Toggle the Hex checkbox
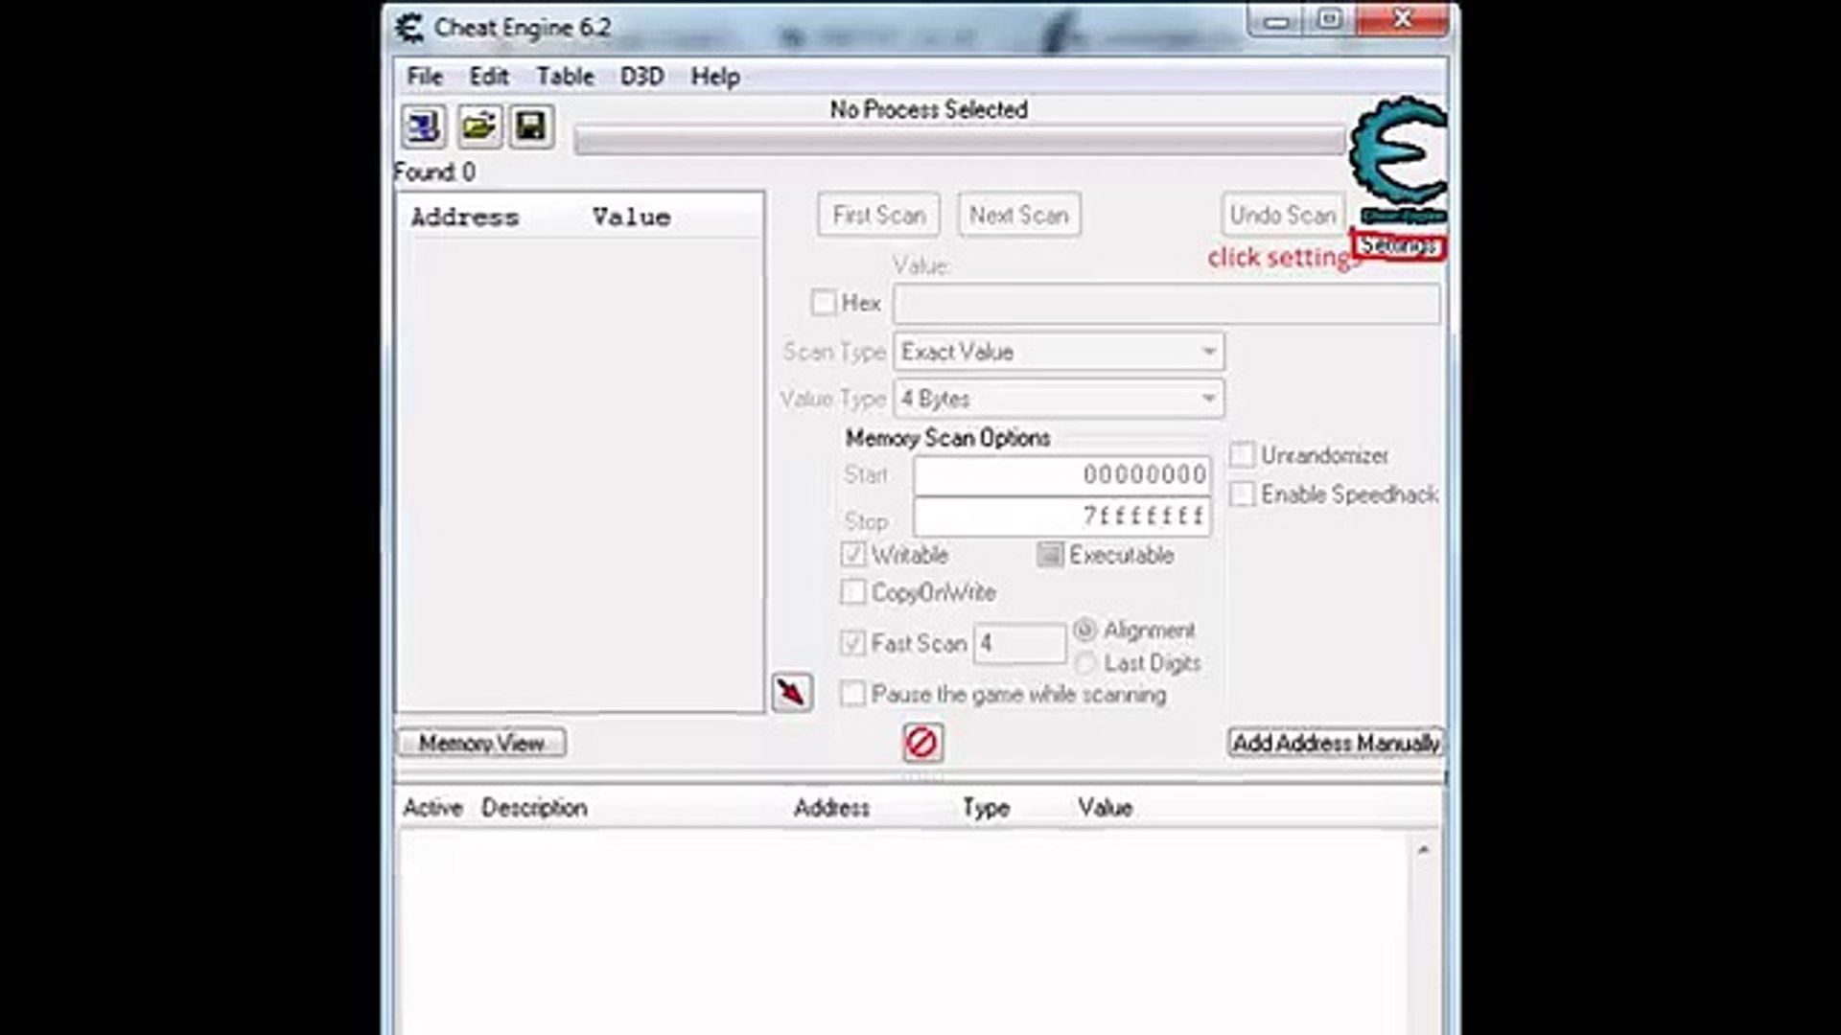Screen dimensions: 1841x1035 [x=824, y=303]
